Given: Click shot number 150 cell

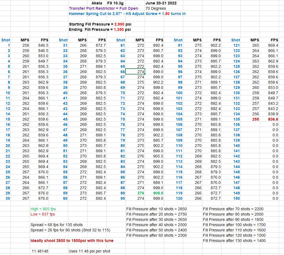Looking at the screenshot, I should pyautogui.click(x=237, y=198).
